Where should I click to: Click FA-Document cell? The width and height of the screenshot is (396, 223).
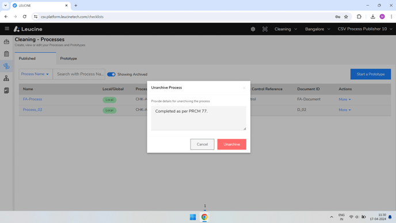point(309,99)
